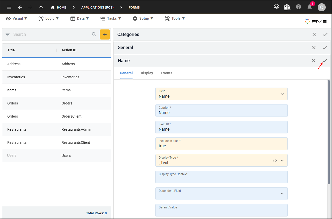332x219 pixels.
Task: Expand the Field dropdown
Action: click(x=282, y=94)
